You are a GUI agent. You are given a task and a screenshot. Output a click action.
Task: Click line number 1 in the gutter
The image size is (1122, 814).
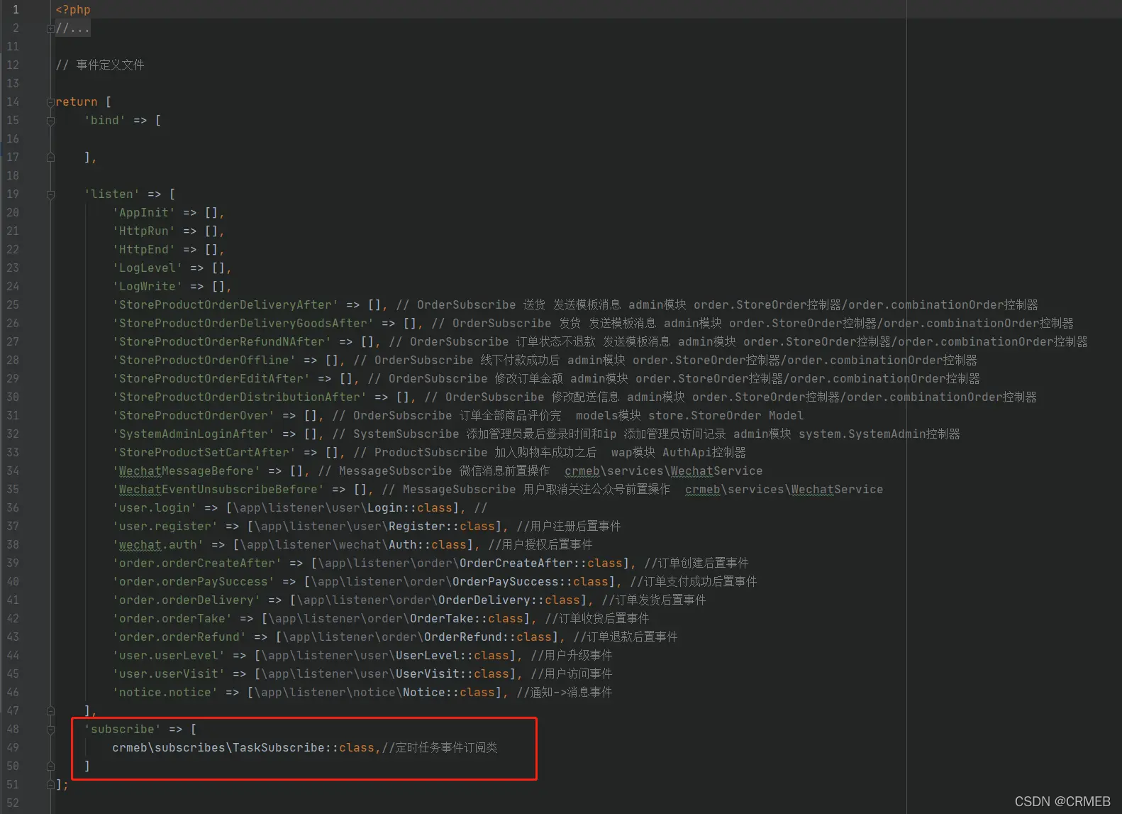point(16,10)
